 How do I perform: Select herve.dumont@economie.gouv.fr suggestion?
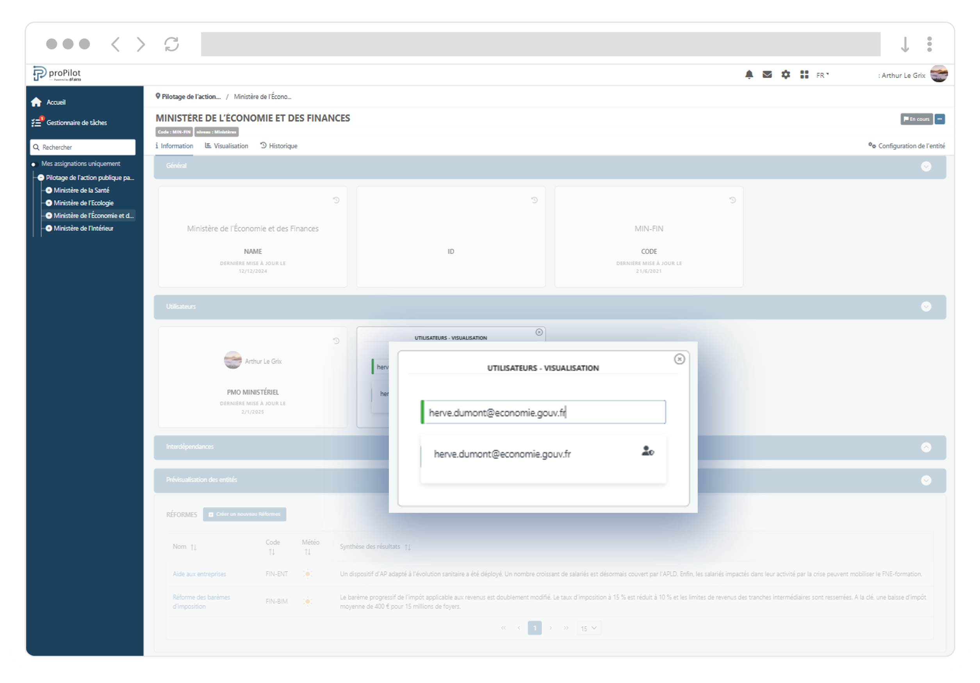[502, 454]
